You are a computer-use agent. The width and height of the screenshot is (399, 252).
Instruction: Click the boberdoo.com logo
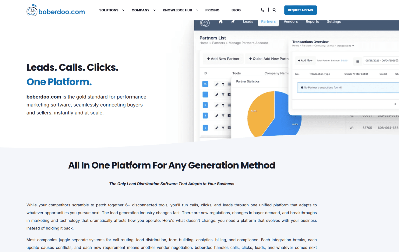click(56, 10)
